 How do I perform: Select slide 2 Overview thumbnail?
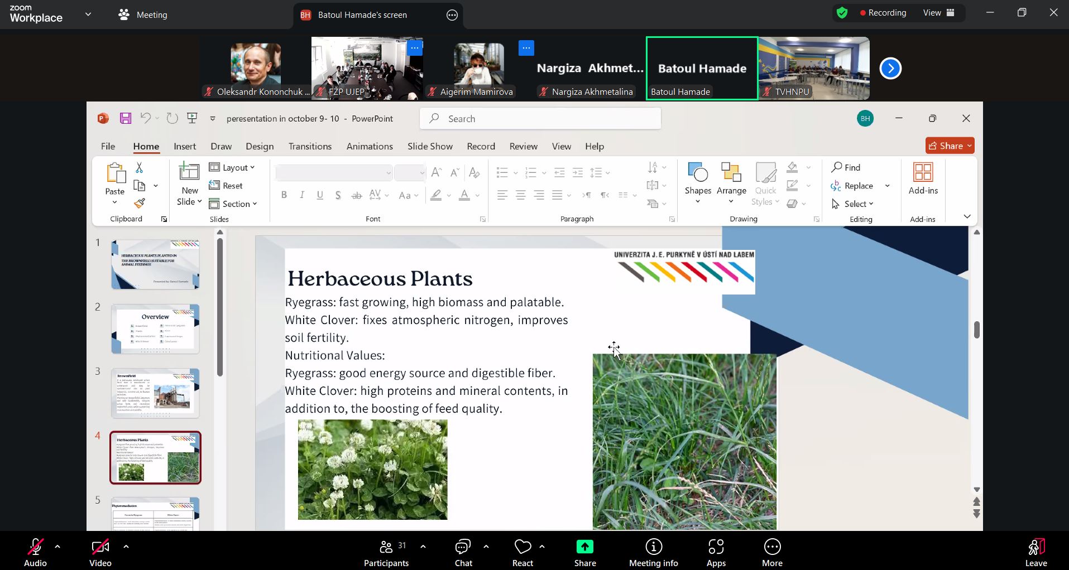[155, 329]
